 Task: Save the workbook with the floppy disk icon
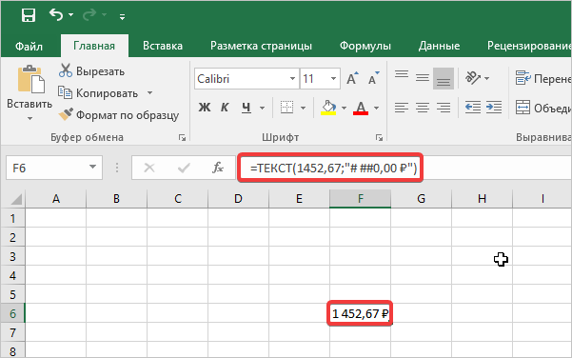29,15
